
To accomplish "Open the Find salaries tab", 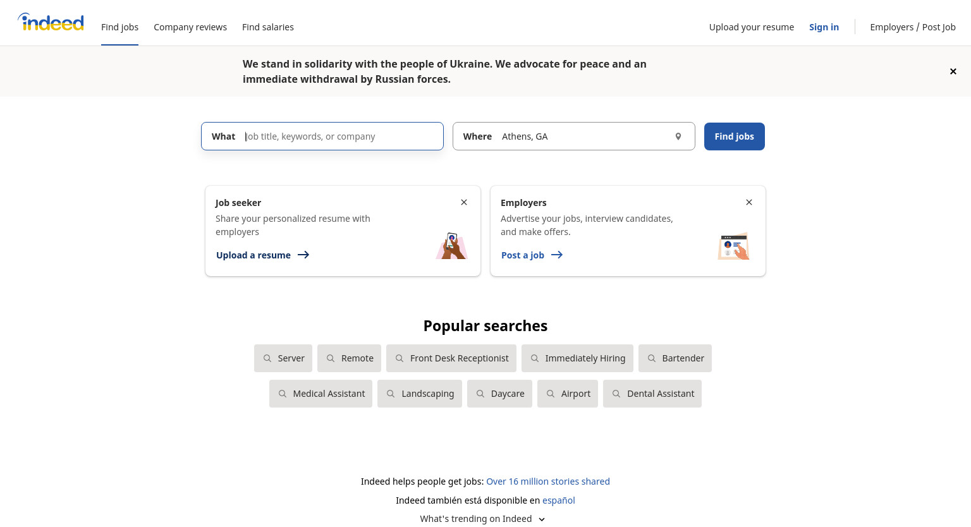I will 268,27.
